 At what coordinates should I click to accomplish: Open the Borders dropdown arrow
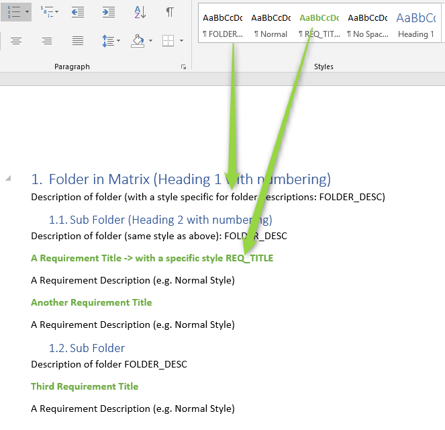point(180,41)
